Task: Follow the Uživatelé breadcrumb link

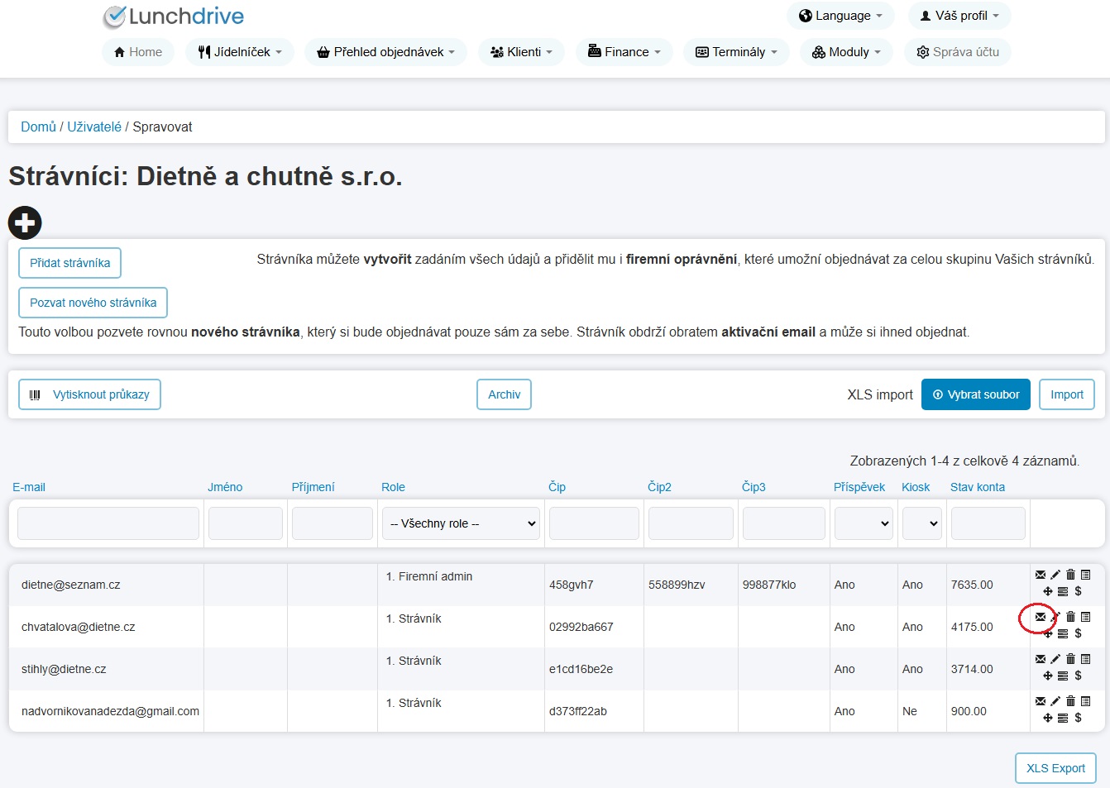Action: click(x=94, y=127)
